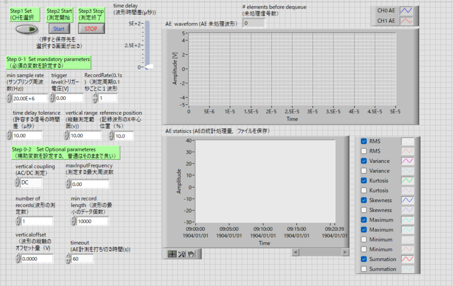
Task: Click the statistics graph horizontal scrollbar track
Action: tap(320, 252)
